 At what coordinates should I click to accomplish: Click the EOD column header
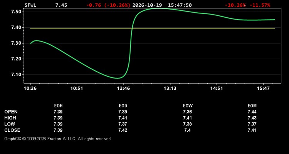[x=123, y=106]
